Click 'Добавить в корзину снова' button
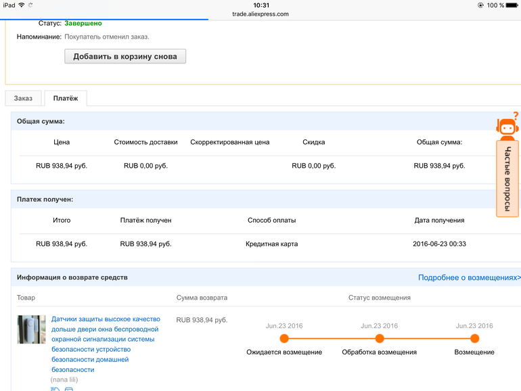 pos(125,57)
